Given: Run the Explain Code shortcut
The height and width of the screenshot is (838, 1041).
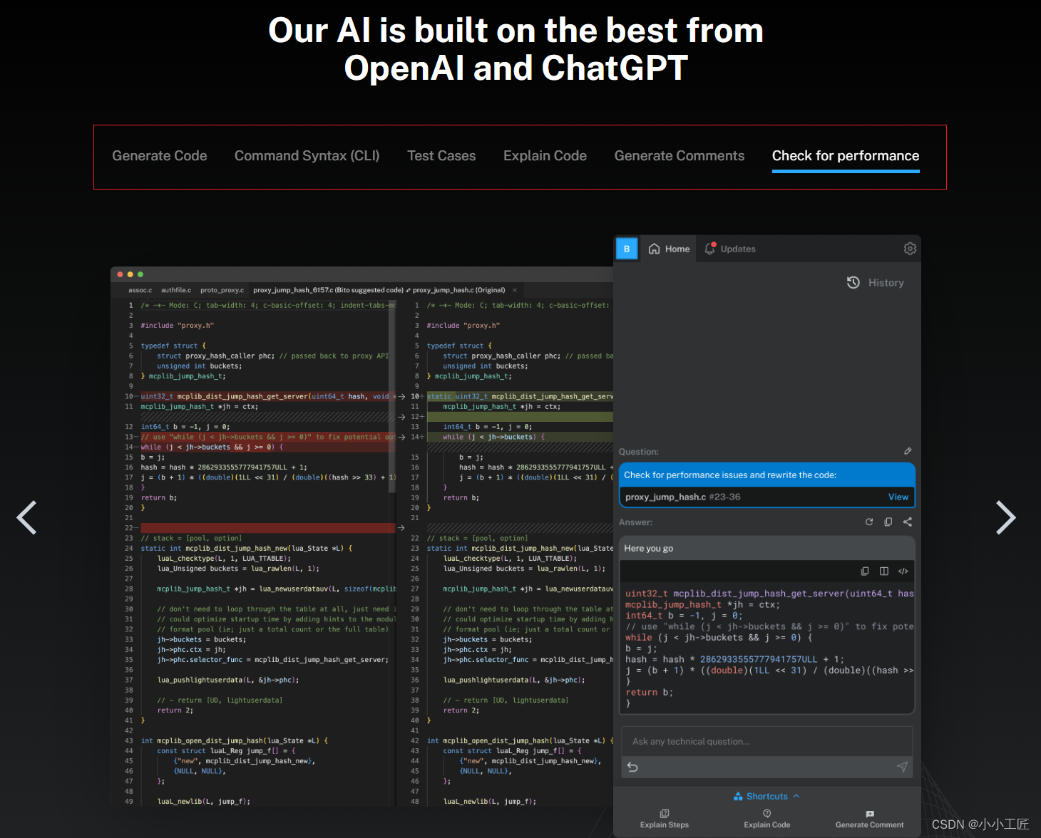Looking at the screenshot, I should point(767,819).
